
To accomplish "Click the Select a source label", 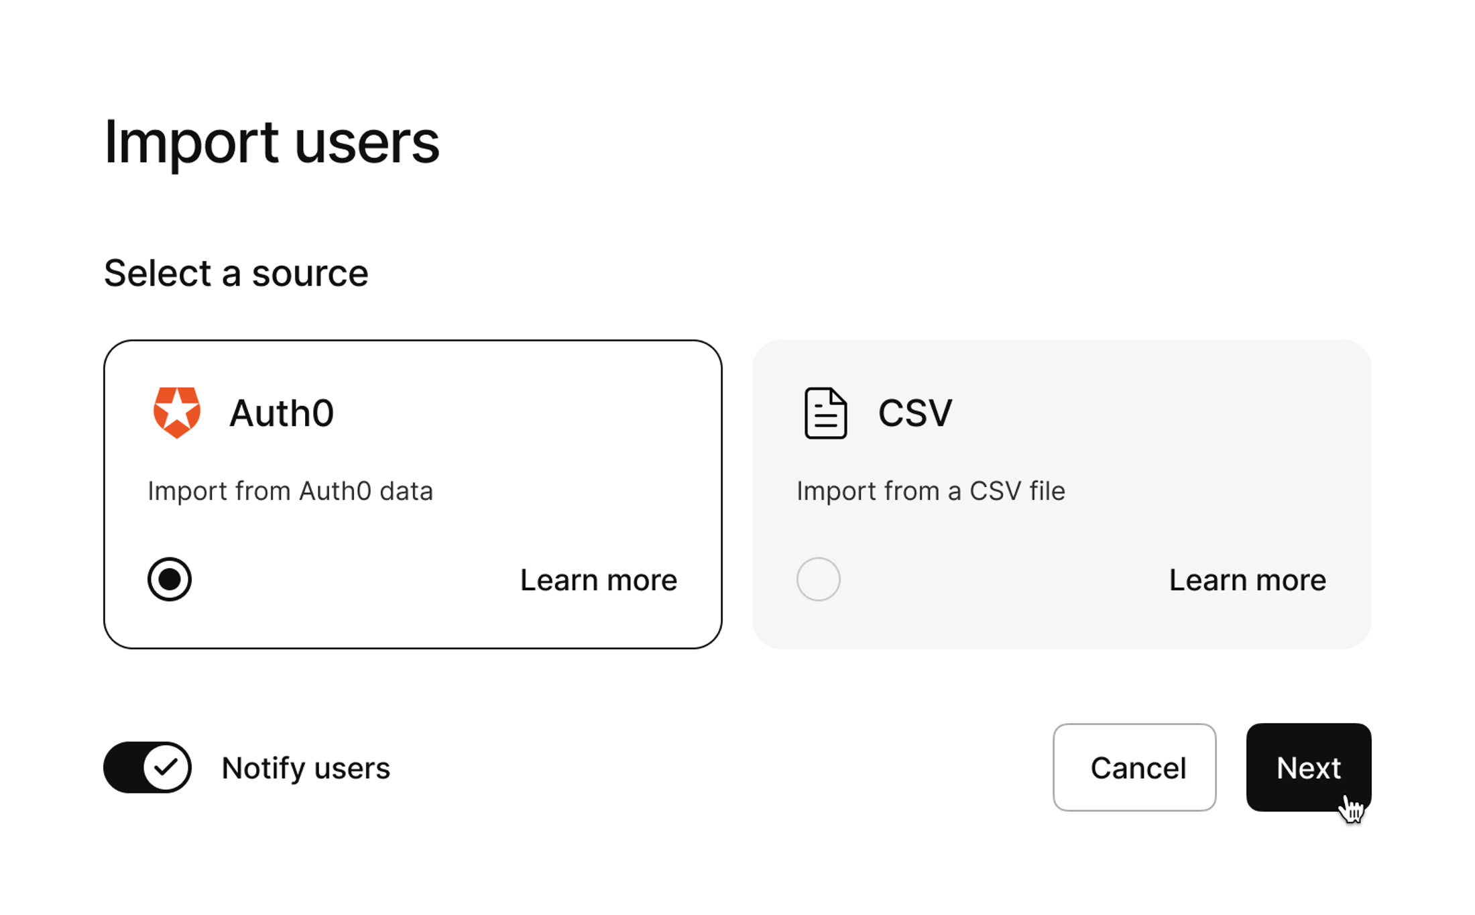I will tap(235, 272).
